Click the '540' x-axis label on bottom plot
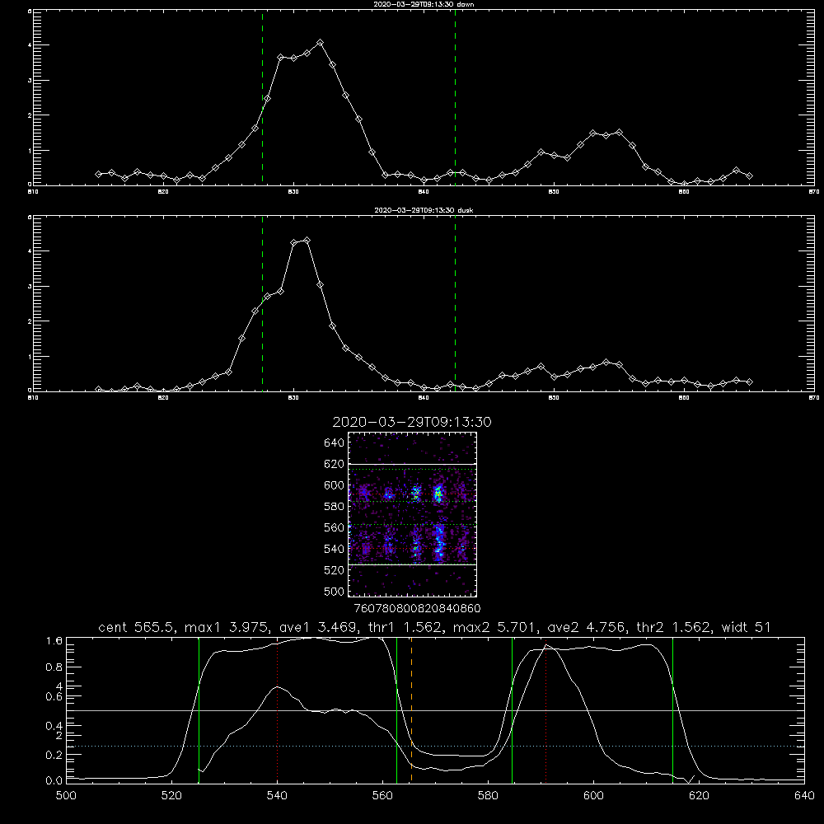This screenshot has width=824, height=824. point(277,796)
